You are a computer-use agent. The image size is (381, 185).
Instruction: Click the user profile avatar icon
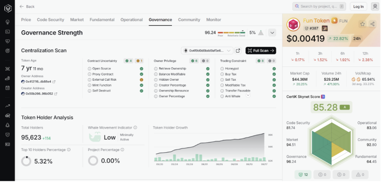click(375, 6)
